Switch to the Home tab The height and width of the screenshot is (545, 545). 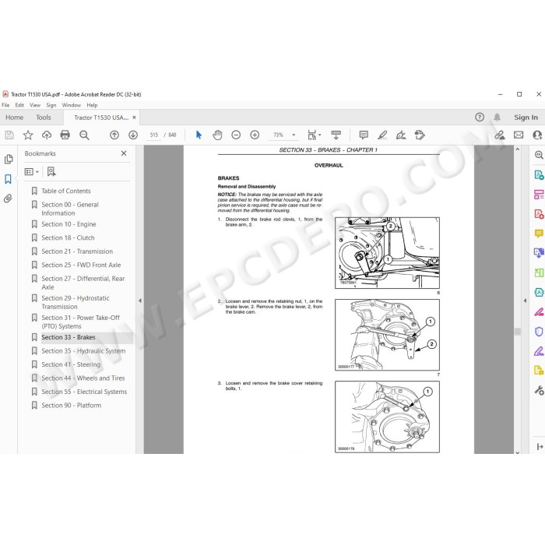14,118
